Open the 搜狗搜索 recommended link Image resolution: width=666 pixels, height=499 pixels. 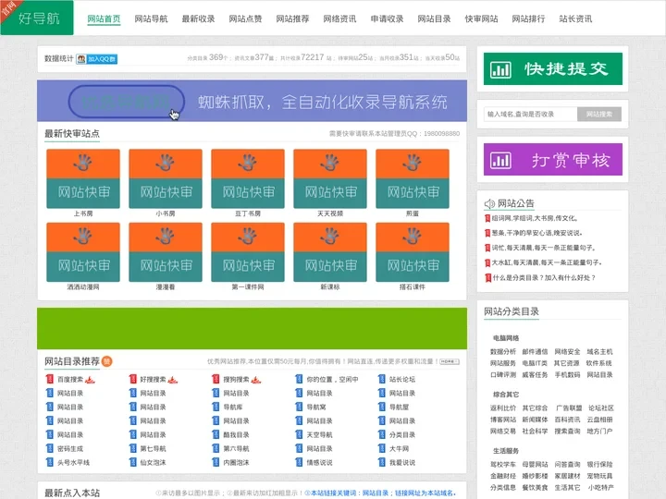tap(236, 380)
